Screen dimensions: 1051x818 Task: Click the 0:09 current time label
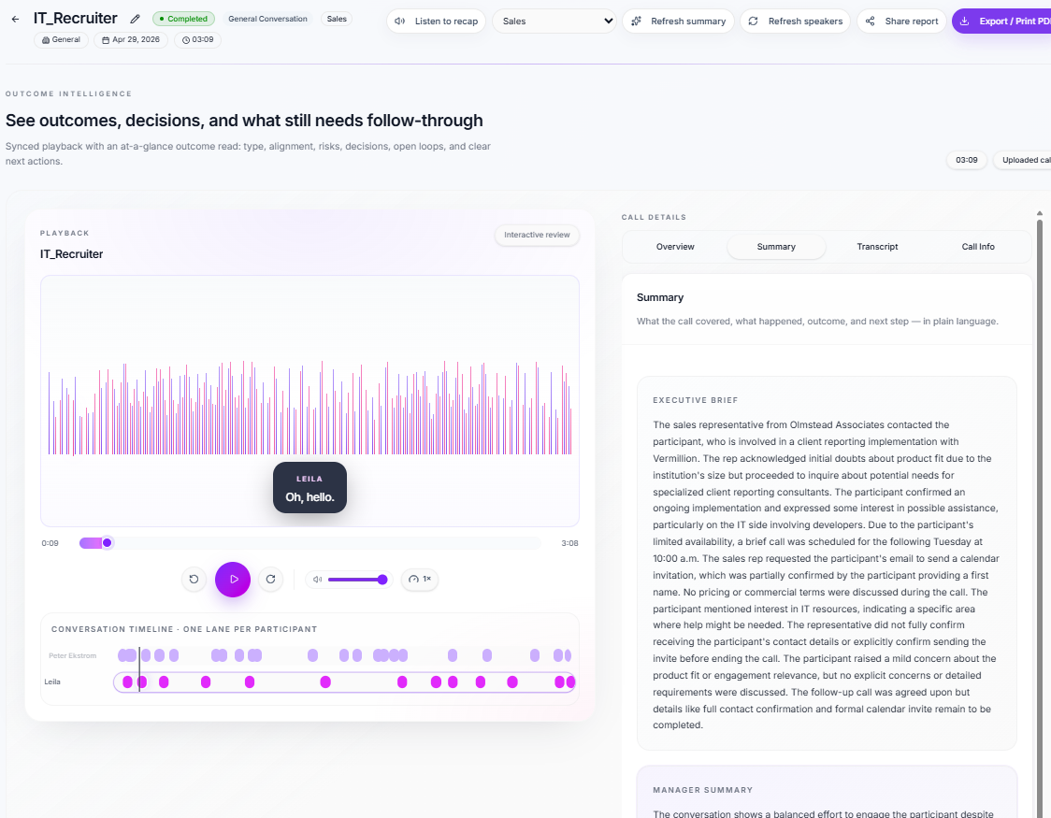pyautogui.click(x=50, y=543)
